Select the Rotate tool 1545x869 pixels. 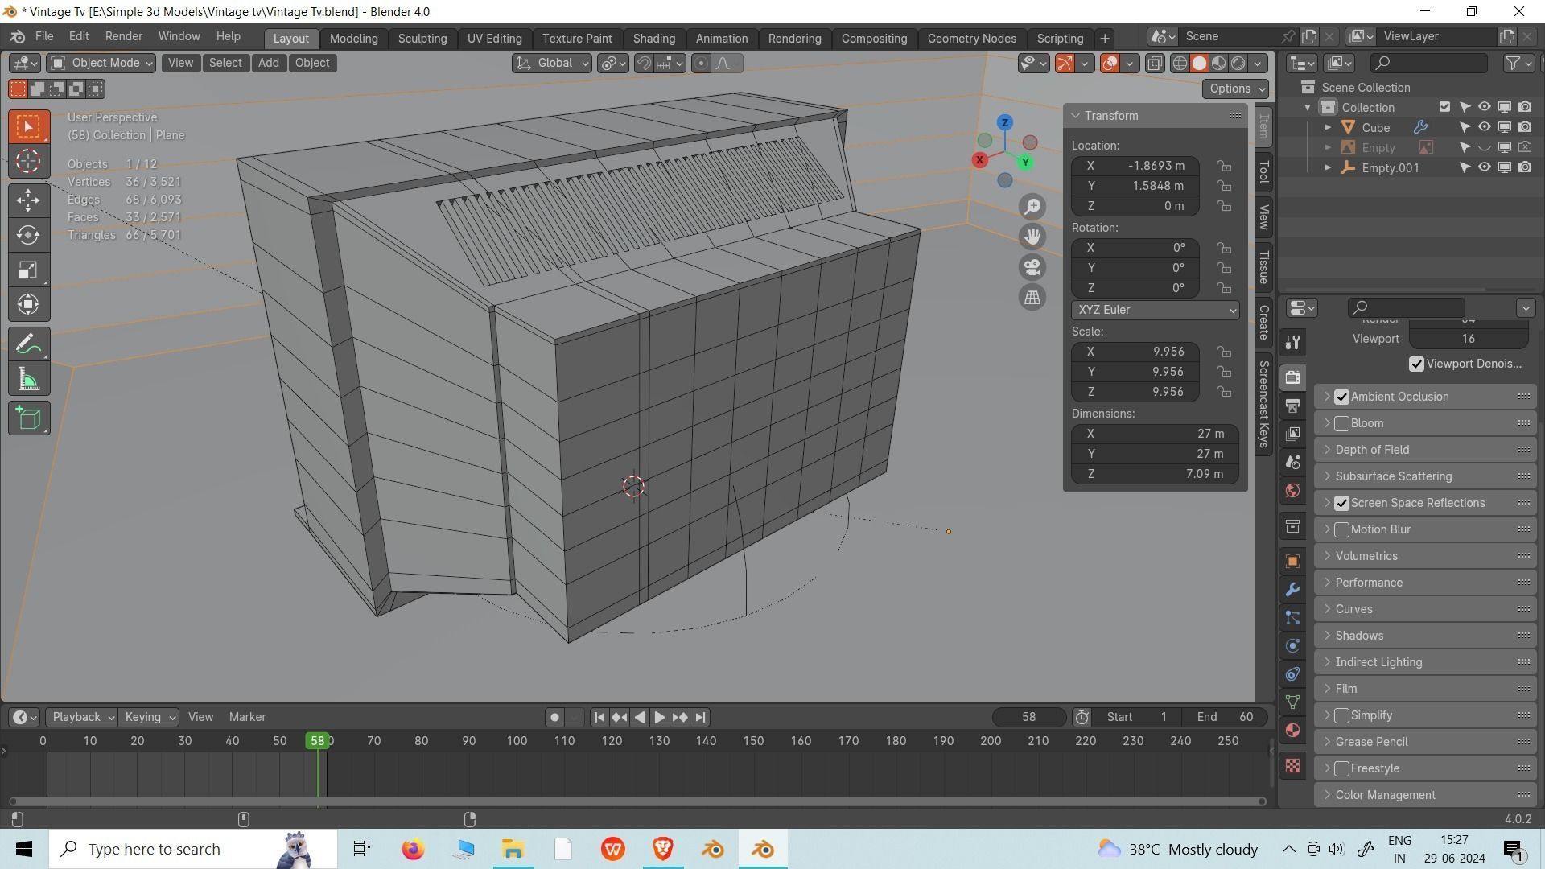point(28,235)
